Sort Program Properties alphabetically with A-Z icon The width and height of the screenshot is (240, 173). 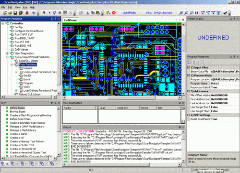195,62
